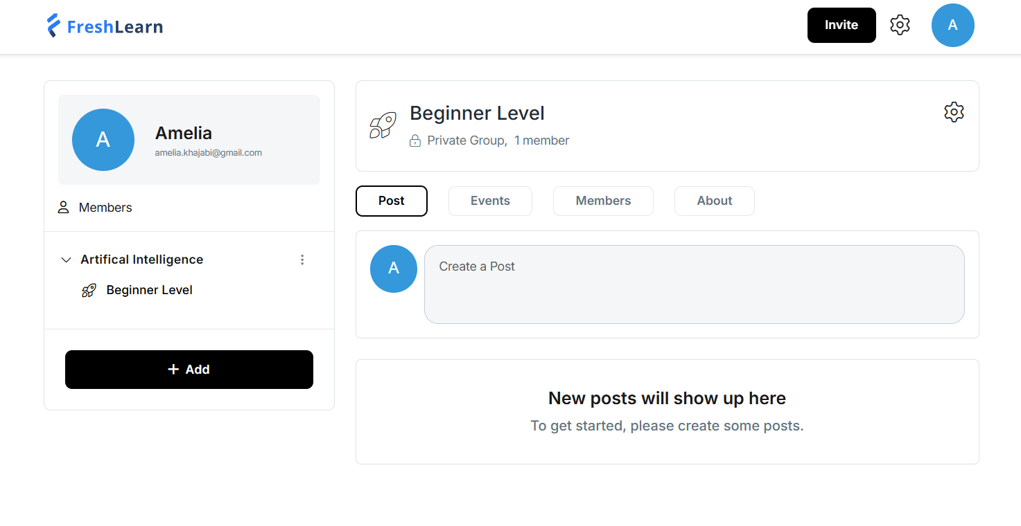Switch to the Post tab

pyautogui.click(x=391, y=201)
